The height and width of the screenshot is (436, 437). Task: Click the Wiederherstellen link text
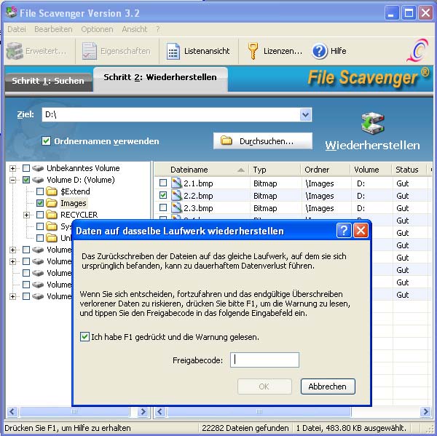[372, 146]
